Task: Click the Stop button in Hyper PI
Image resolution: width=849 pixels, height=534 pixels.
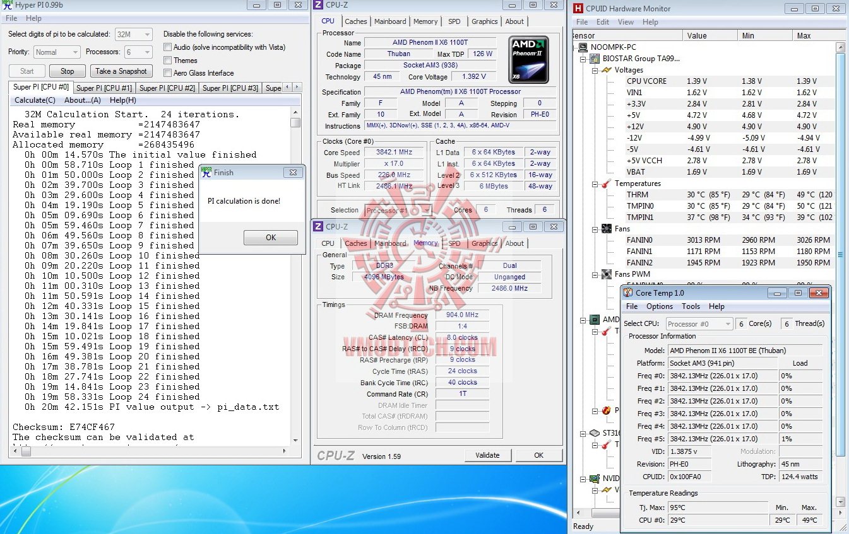Action: coord(67,71)
